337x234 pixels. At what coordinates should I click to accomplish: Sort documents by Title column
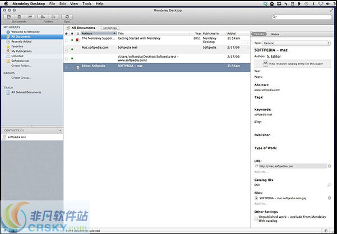pos(153,34)
